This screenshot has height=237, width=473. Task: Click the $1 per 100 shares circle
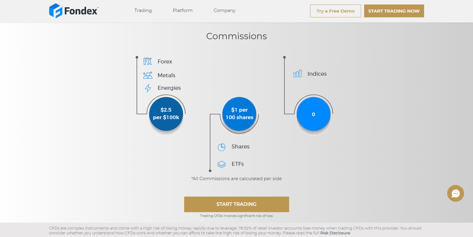[x=239, y=114]
